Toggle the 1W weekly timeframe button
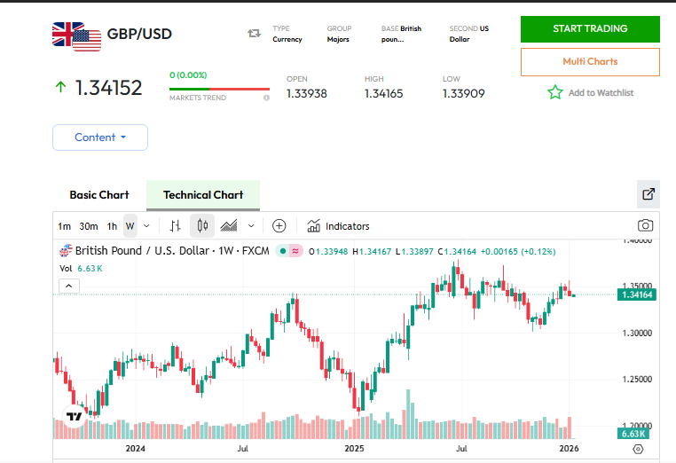 tap(130, 226)
